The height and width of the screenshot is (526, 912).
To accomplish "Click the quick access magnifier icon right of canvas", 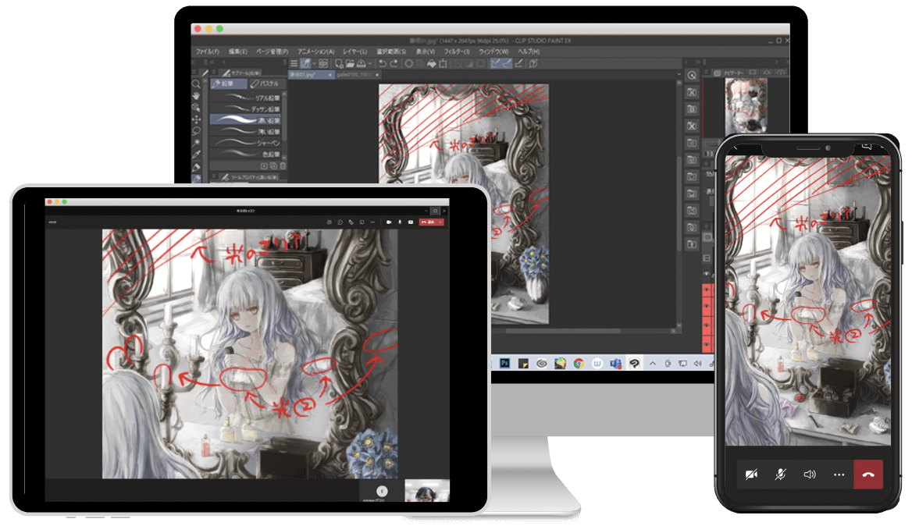I will point(692,76).
